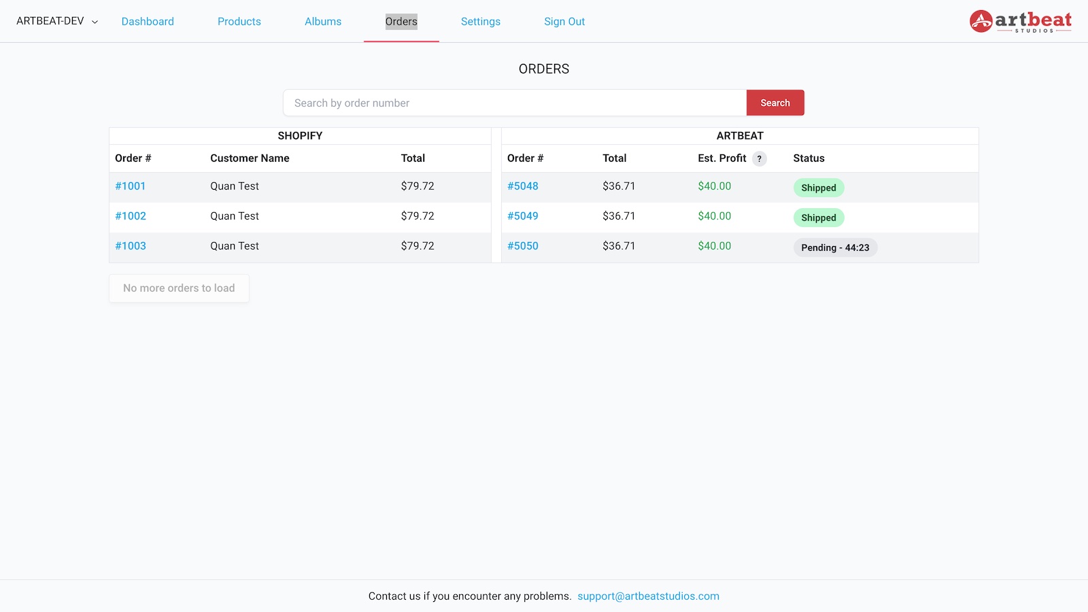Click the $36.71 total for order #5049
Image resolution: width=1088 pixels, height=612 pixels.
click(x=619, y=216)
